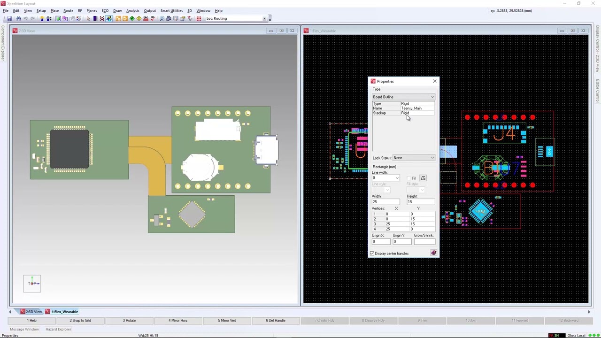Select the Name value Teensy_Main
This screenshot has height=338, width=601.
(411, 108)
